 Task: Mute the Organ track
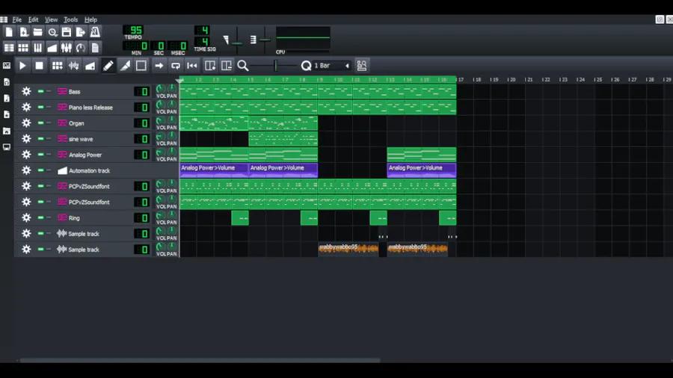click(41, 123)
